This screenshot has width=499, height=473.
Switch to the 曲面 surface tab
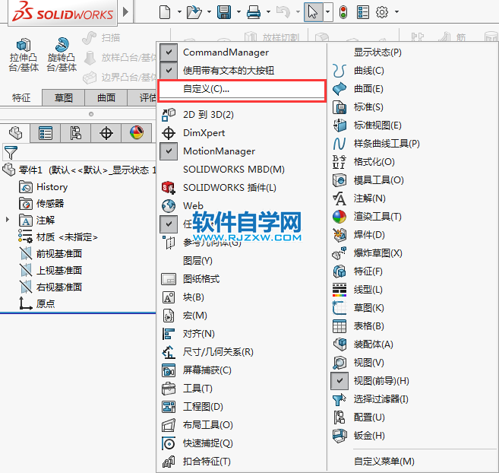[106, 97]
